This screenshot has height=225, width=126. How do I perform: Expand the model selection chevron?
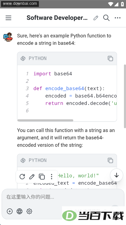[105, 210]
